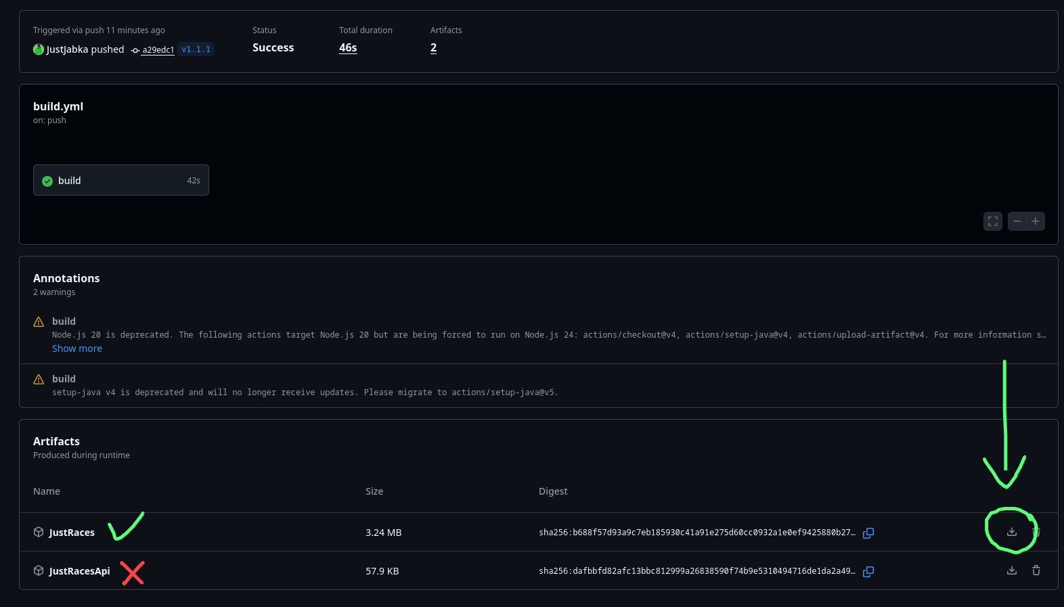
Task: Click the Name column header
Action: (x=47, y=491)
